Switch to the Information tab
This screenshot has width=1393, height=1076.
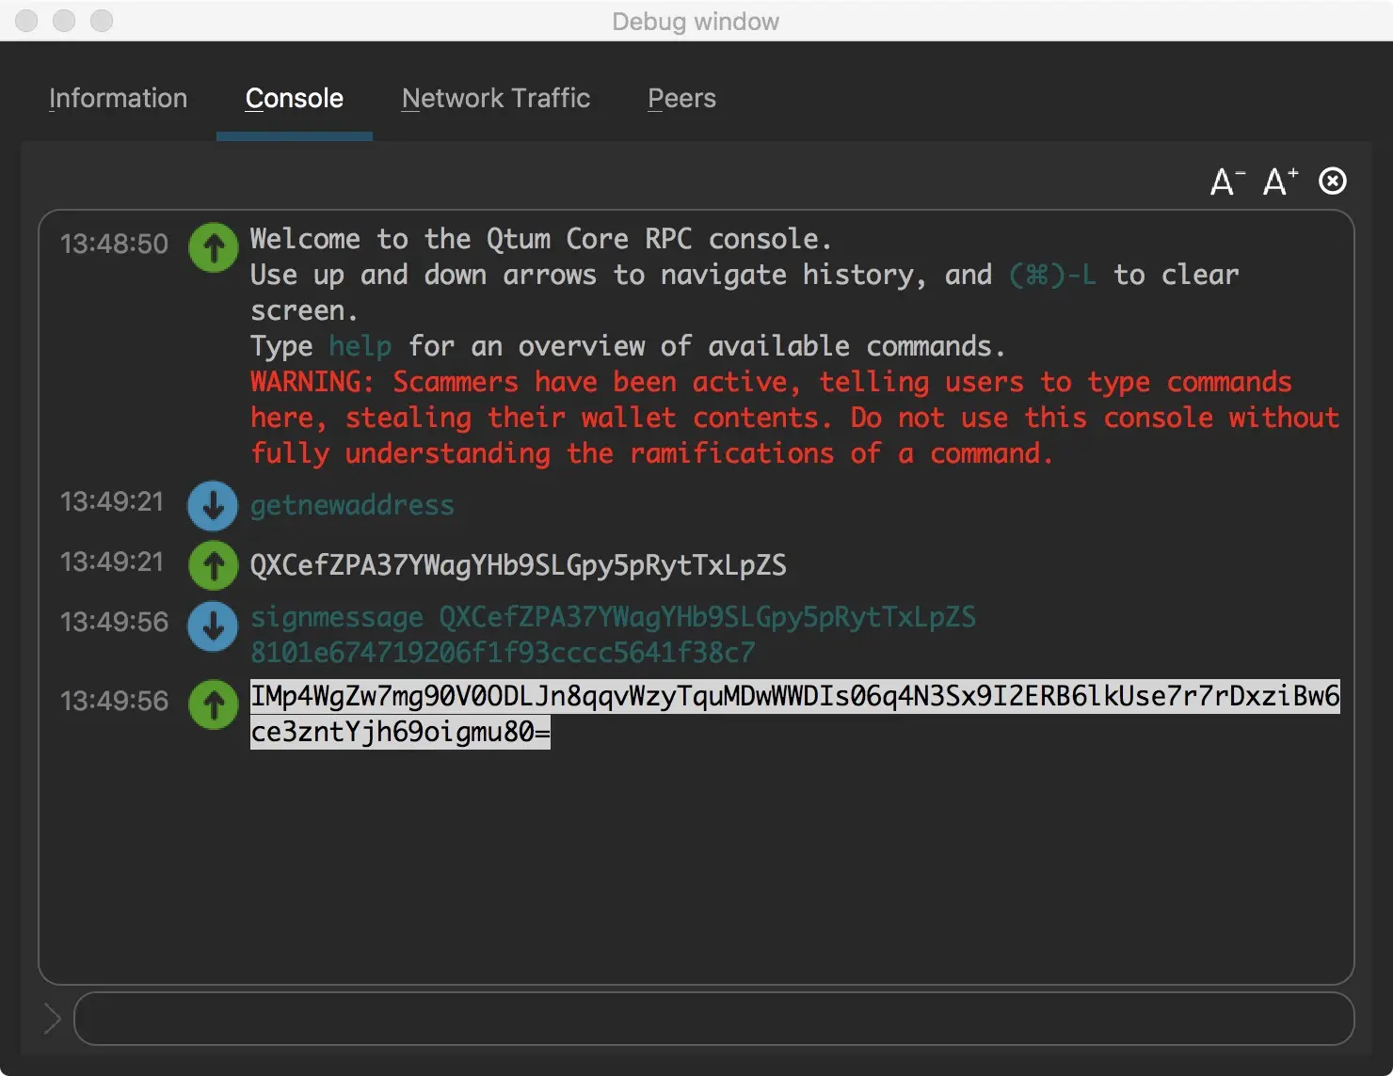coord(118,98)
